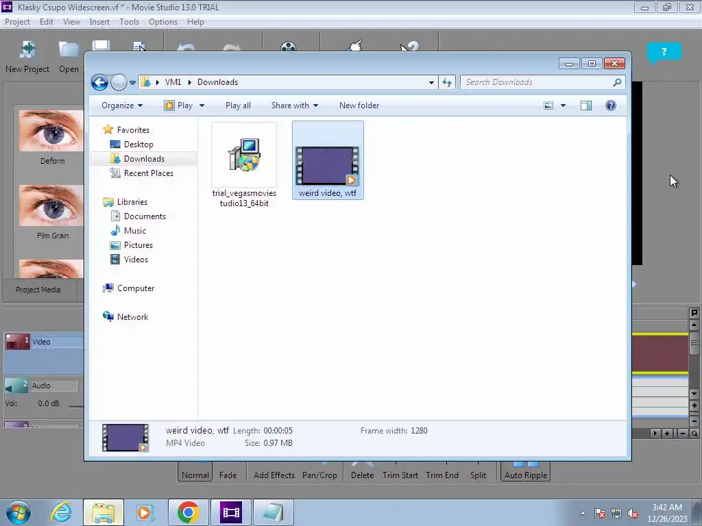The image size is (702, 526).
Task: Click the Explorer help question mark icon
Action: (610, 105)
